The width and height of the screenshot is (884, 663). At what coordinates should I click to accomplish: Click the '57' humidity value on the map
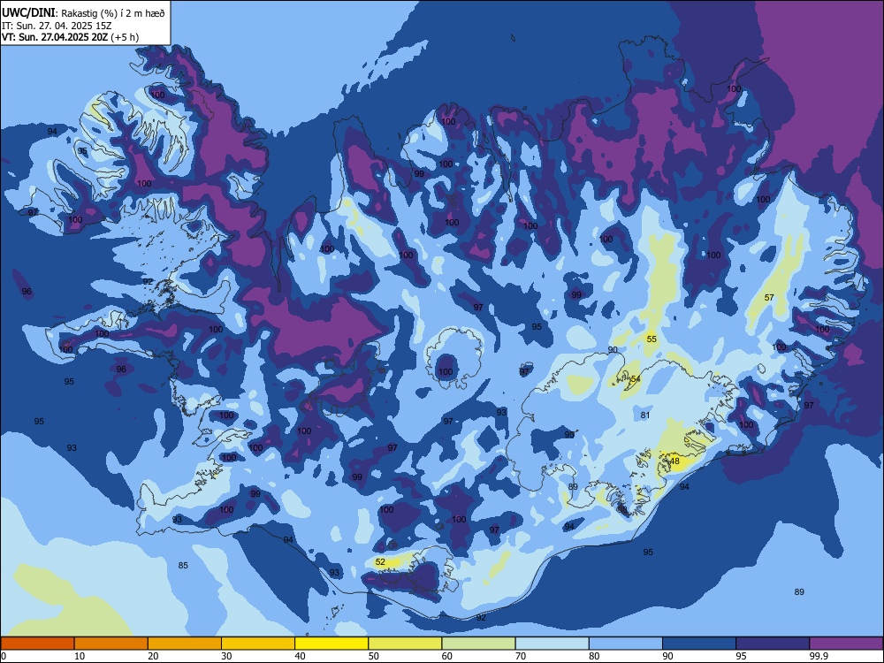(769, 297)
